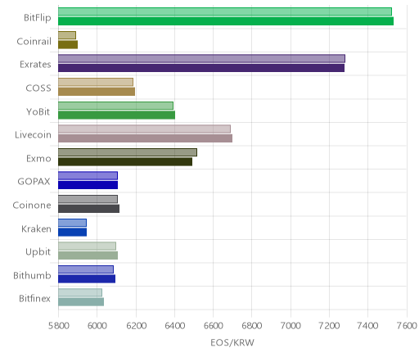The image size is (419, 357).
Task: Click the Bitfinex axis label
Action: [34, 298]
